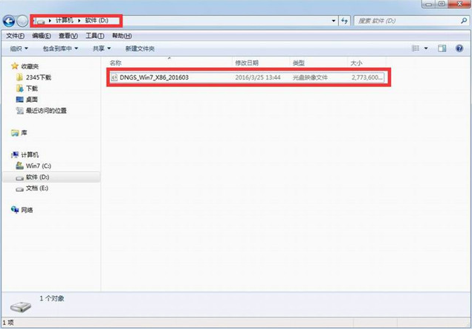Open the 工具(T) menu
472x331 pixels.
[x=95, y=36]
